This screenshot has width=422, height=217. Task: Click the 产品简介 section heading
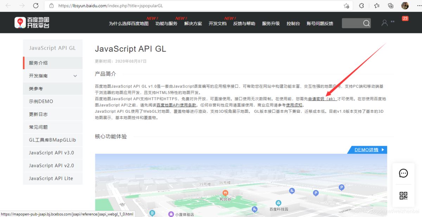[x=105, y=74]
